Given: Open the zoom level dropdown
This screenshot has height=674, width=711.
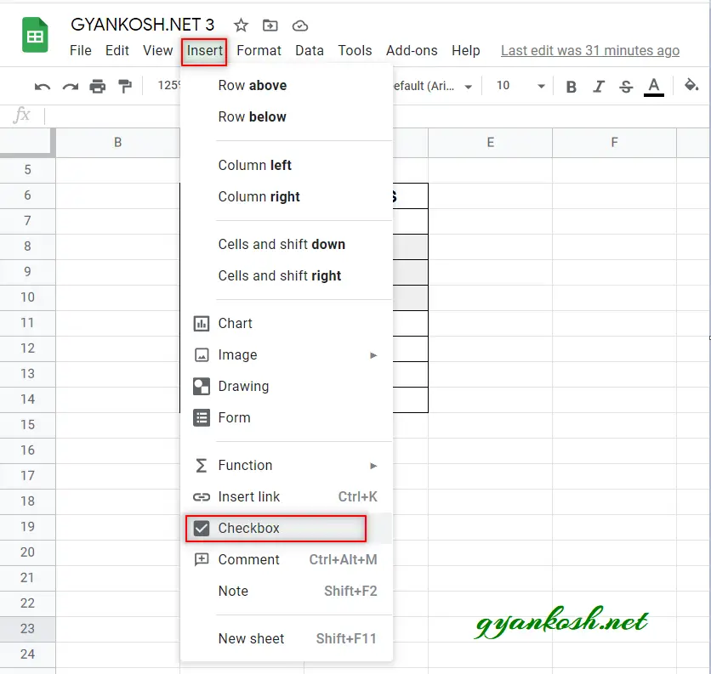Looking at the screenshot, I should (x=168, y=86).
